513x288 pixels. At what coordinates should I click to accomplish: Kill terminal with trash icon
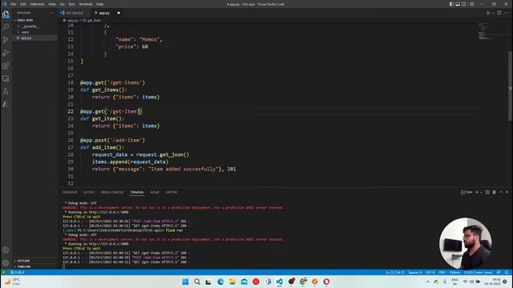[x=494, y=192]
